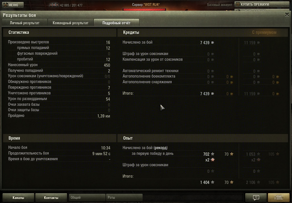292x203 pixels.
Task: Close the battle results window
Action: [x=287, y=15]
